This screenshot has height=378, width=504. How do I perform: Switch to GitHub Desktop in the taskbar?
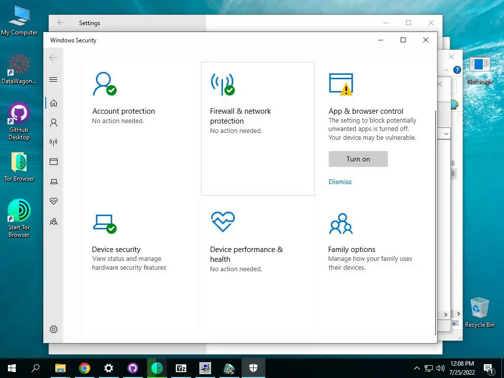pos(133,368)
